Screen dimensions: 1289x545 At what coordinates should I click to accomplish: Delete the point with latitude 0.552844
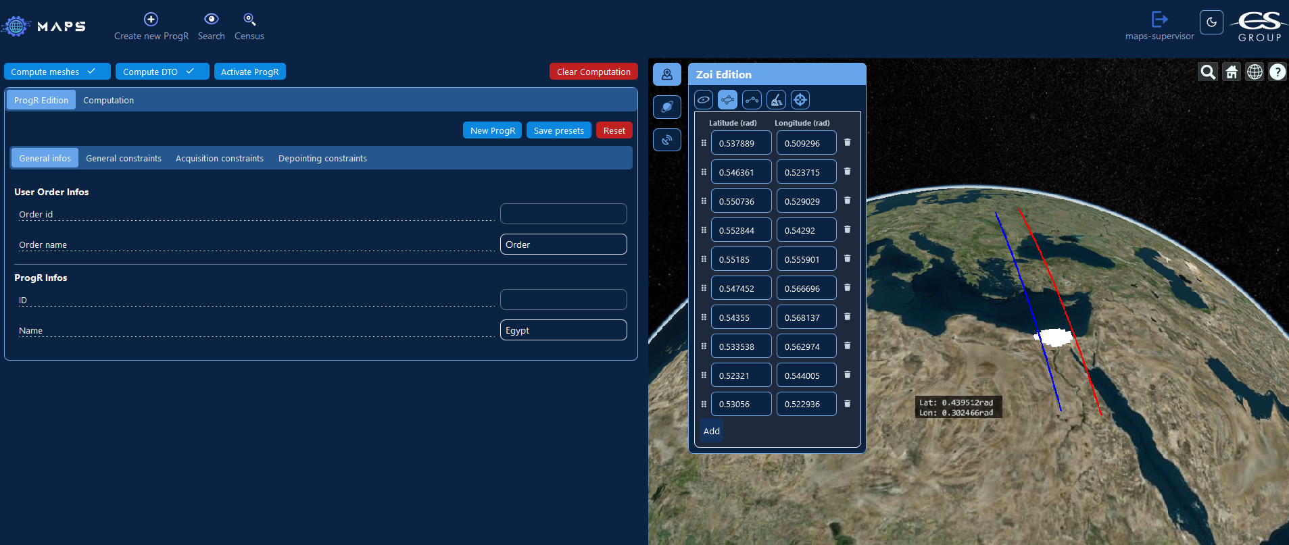click(848, 230)
